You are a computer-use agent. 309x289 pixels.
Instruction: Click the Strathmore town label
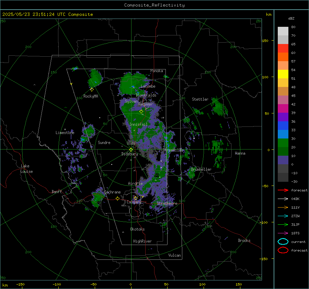(167, 203)
